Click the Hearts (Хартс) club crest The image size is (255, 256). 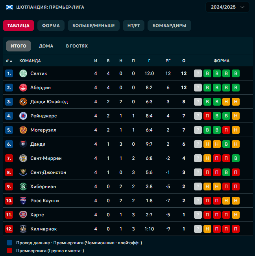23,215
